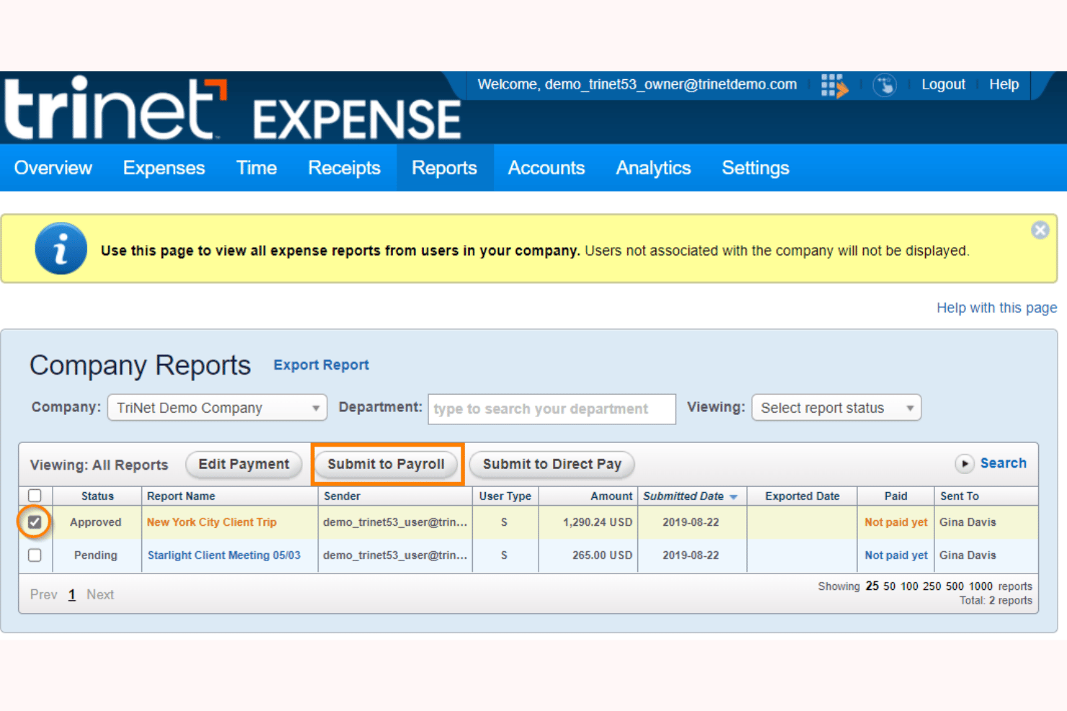1067x711 pixels.
Task: Click Submit to Payroll button
Action: (x=386, y=465)
